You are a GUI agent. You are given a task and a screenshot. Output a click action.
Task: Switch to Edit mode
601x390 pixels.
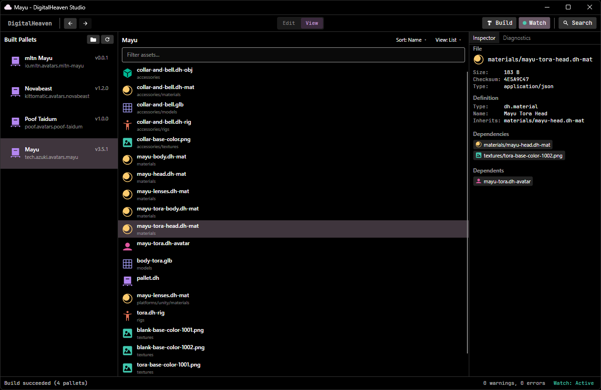click(x=288, y=22)
